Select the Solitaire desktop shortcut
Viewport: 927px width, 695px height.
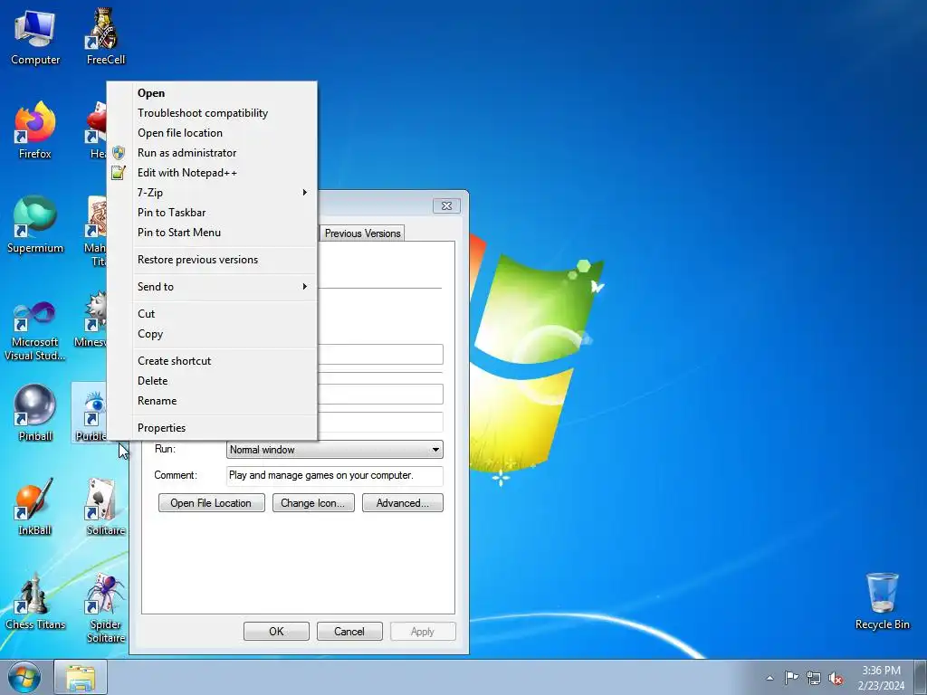[105, 508]
